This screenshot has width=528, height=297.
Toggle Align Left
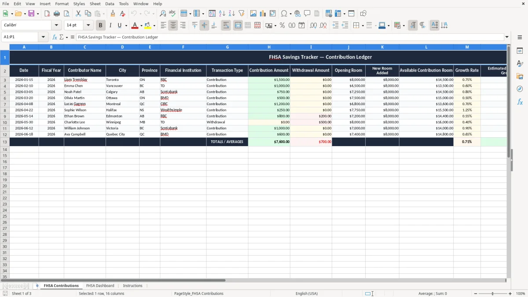pos(163,26)
